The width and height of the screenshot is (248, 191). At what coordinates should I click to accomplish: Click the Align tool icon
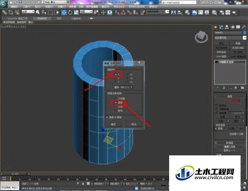pos(180,12)
